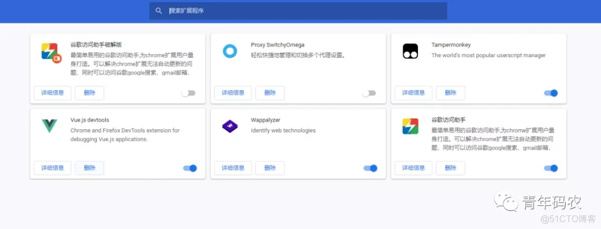
Task: Open 详细信息 for Vue.js devtools
Action: pyautogui.click(x=52, y=168)
